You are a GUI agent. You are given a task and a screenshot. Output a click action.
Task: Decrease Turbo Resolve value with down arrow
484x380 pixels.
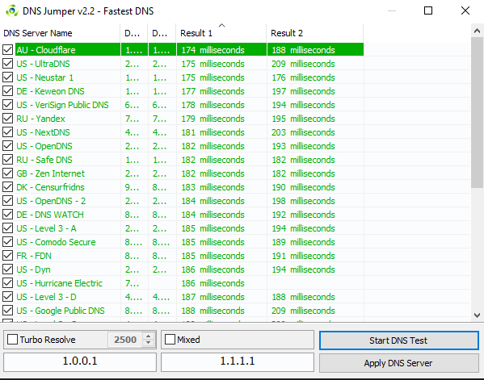click(x=149, y=342)
